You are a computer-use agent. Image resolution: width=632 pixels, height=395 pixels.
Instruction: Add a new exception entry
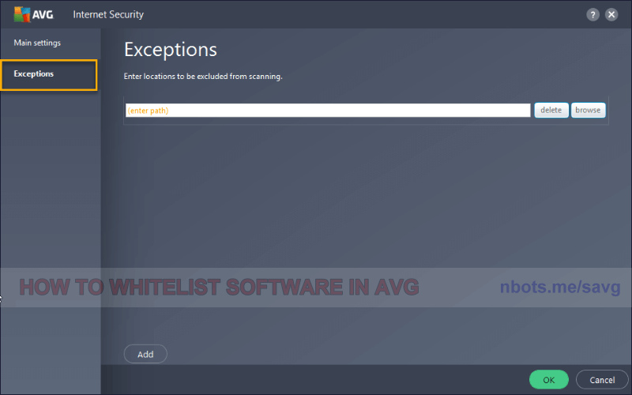point(145,354)
